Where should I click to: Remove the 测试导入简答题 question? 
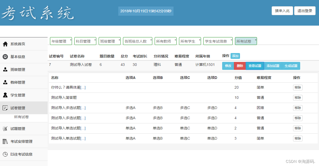coord(298,98)
